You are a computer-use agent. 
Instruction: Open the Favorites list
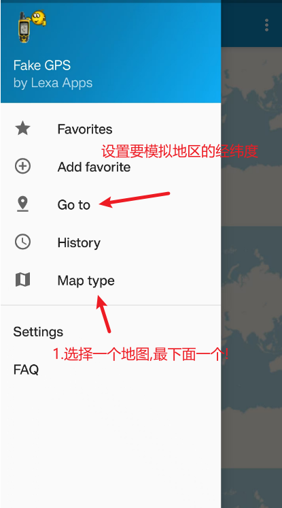(111, 129)
